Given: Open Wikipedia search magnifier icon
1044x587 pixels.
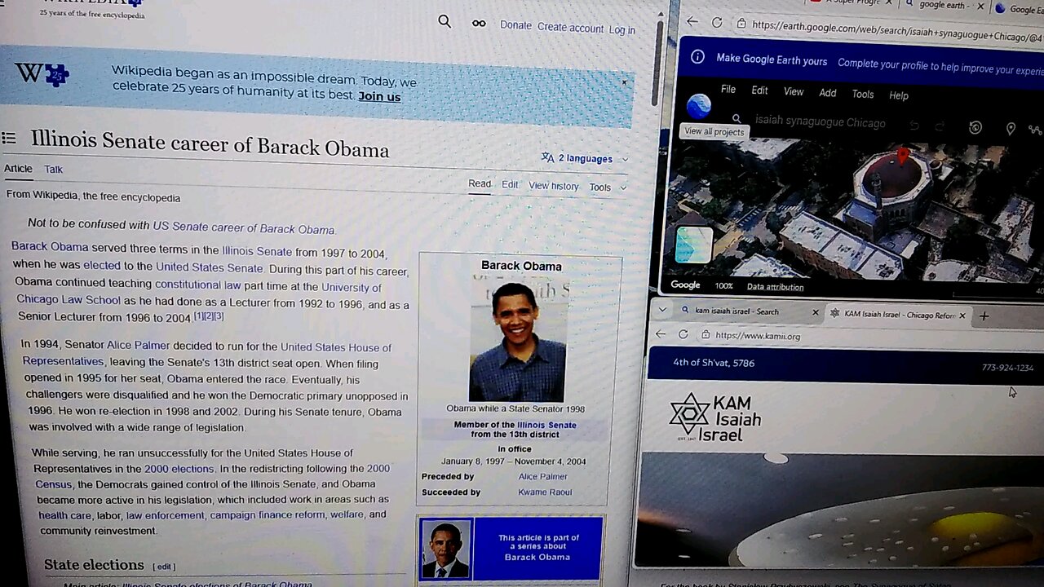Looking at the screenshot, I should [x=445, y=22].
